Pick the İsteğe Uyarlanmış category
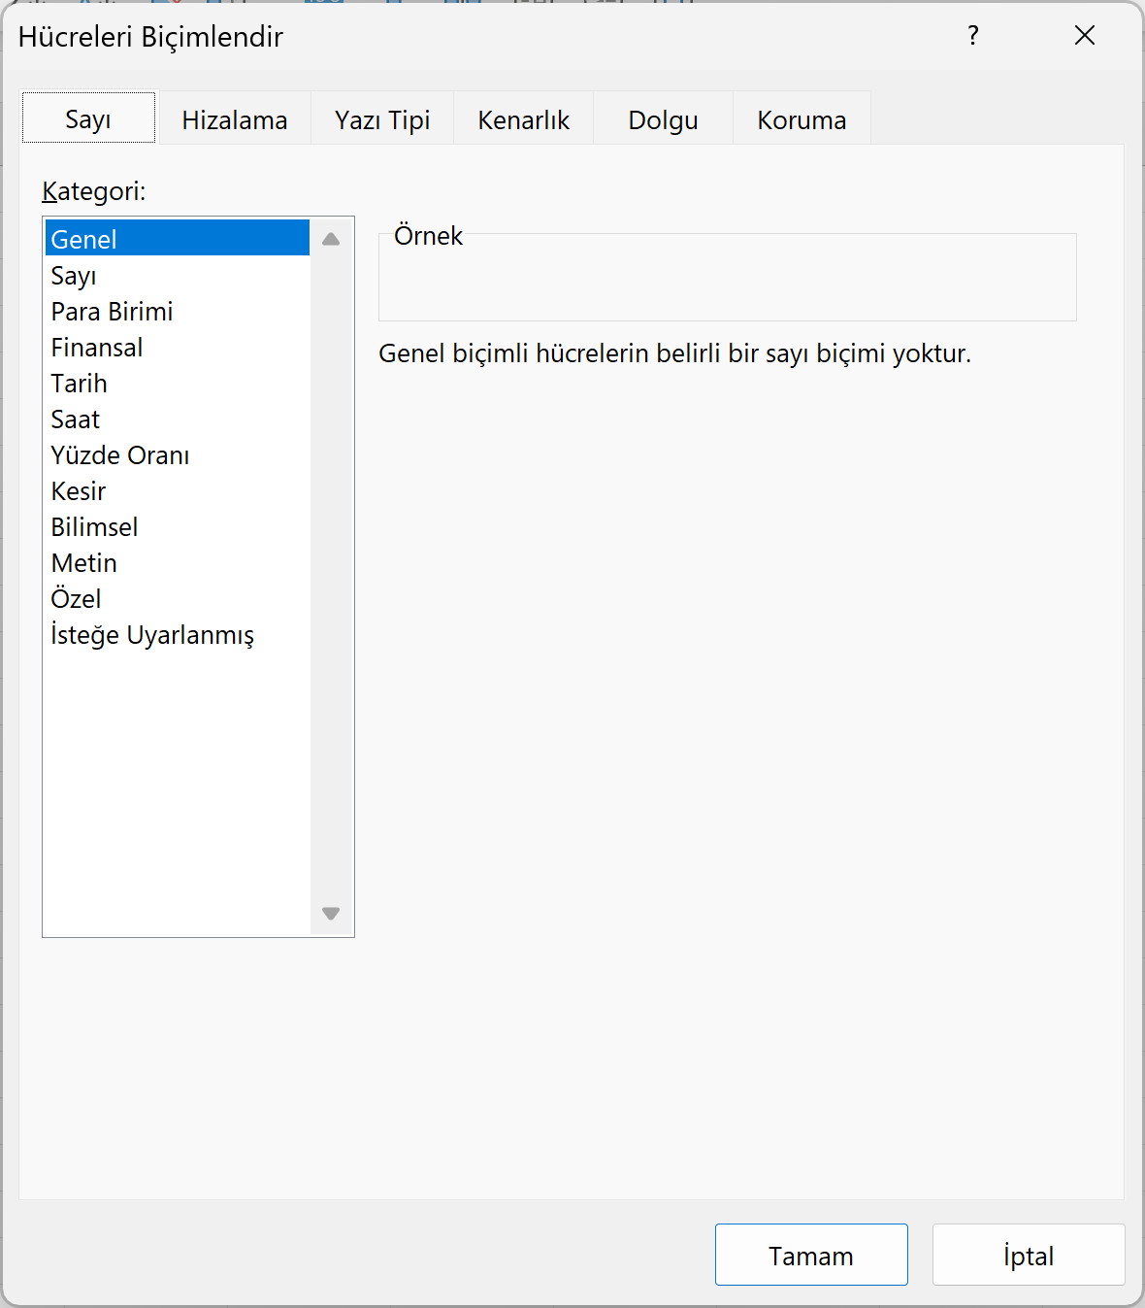The image size is (1145, 1308). 151,635
